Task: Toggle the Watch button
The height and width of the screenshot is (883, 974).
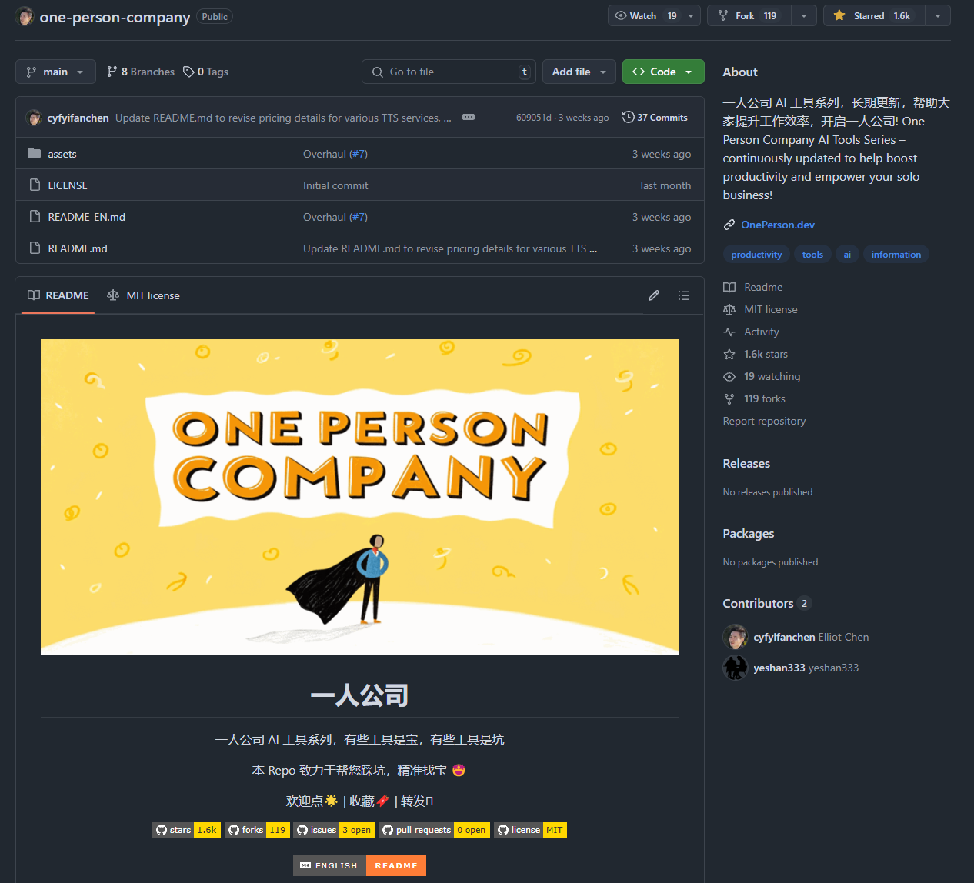Action: point(643,16)
